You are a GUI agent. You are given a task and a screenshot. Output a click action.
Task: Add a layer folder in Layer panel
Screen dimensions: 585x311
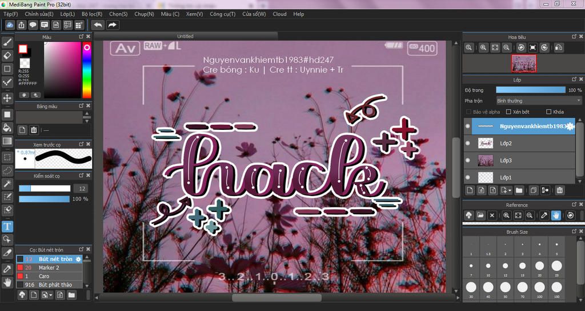pos(519,190)
